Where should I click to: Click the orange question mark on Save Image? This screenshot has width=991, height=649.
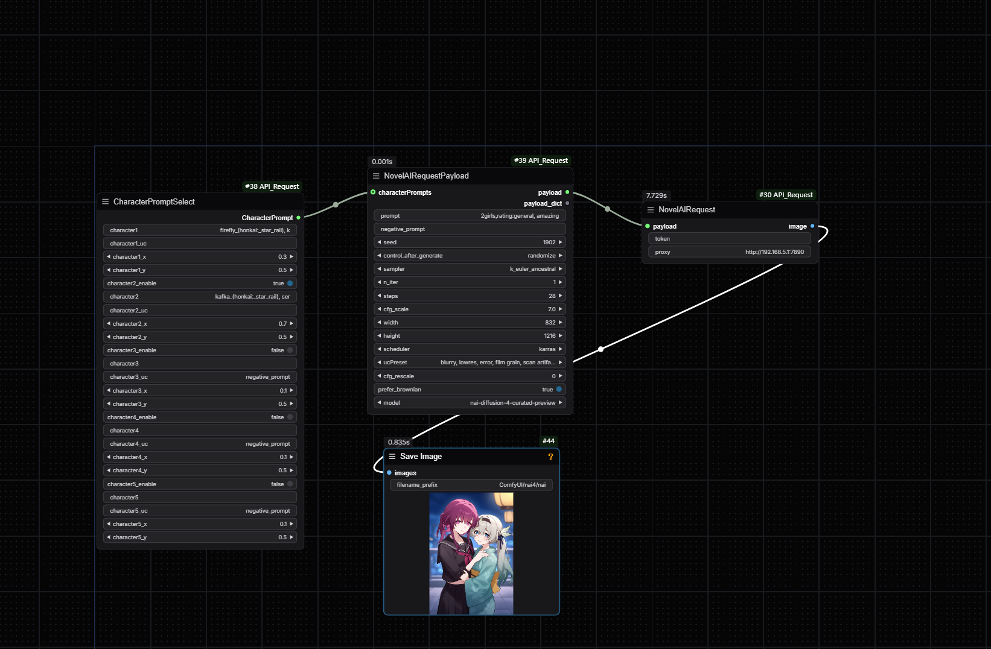(550, 457)
